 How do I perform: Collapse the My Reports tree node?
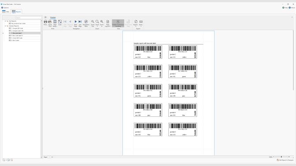(x=5, y=21)
